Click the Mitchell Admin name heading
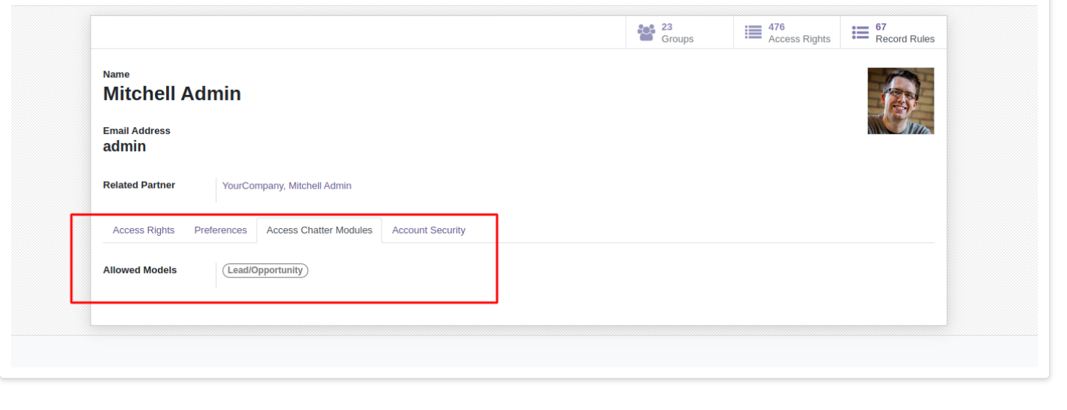The height and width of the screenshot is (410, 1067). coord(172,94)
